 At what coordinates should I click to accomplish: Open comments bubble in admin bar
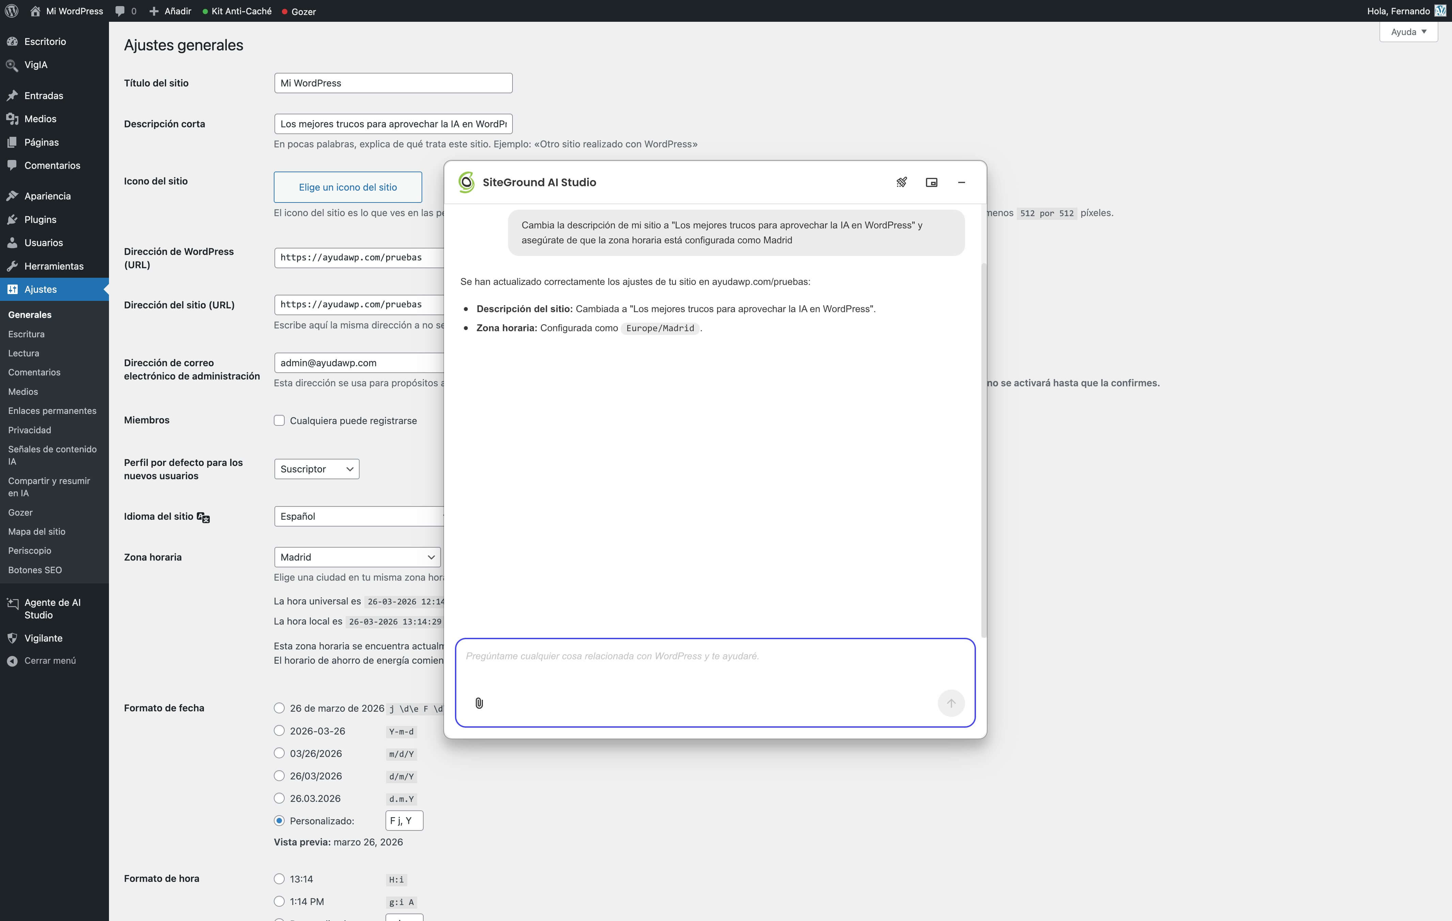point(125,11)
